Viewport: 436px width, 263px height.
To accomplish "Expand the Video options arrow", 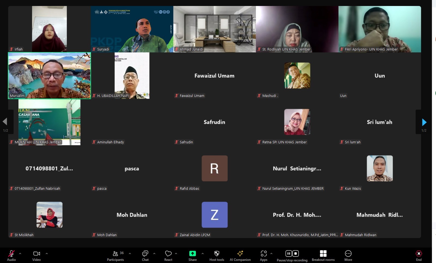I will (x=47, y=253).
